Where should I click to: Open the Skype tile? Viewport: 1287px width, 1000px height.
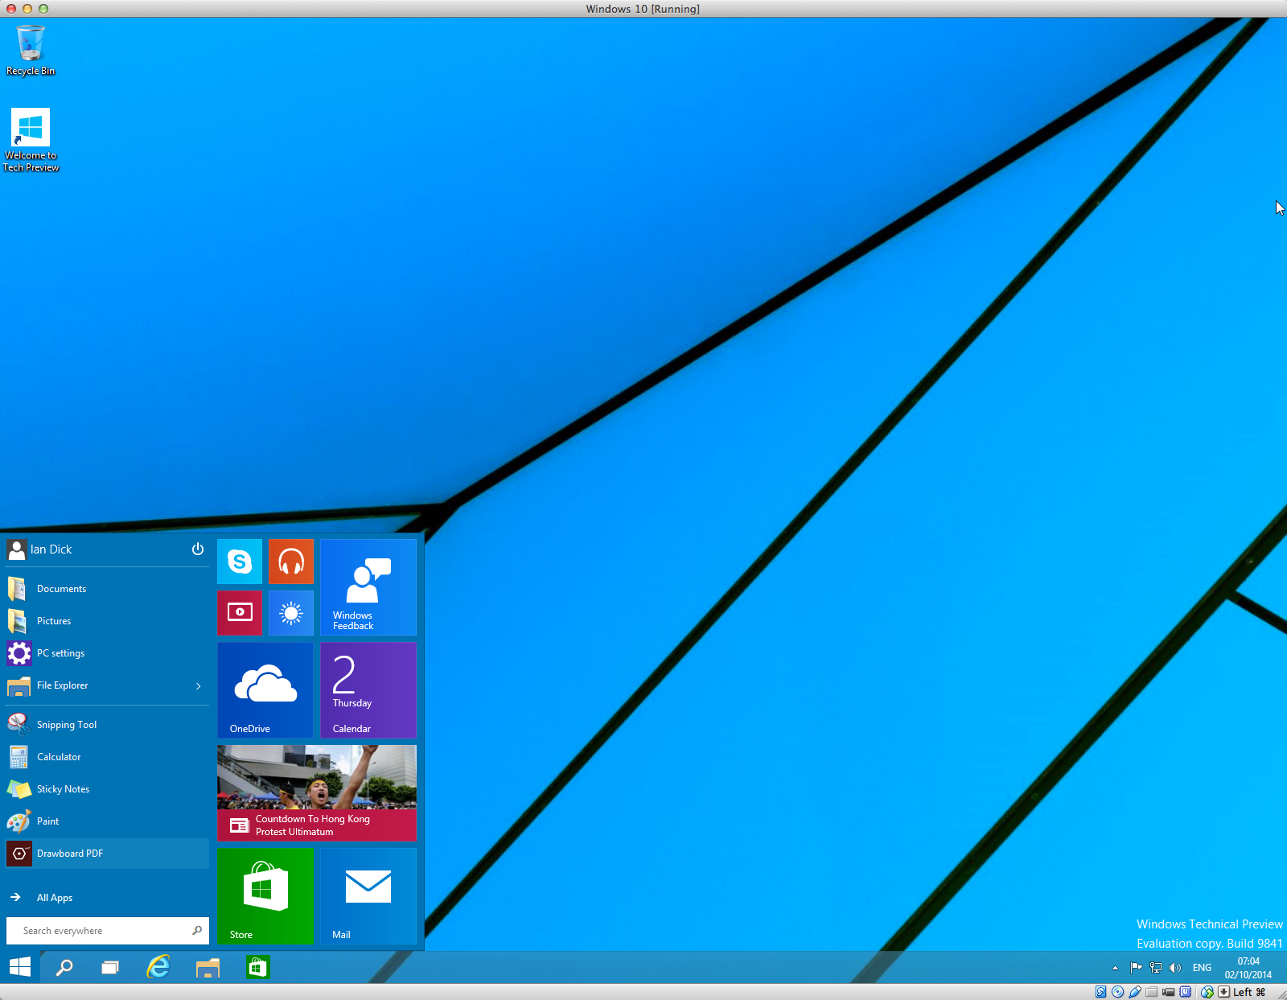click(x=240, y=562)
